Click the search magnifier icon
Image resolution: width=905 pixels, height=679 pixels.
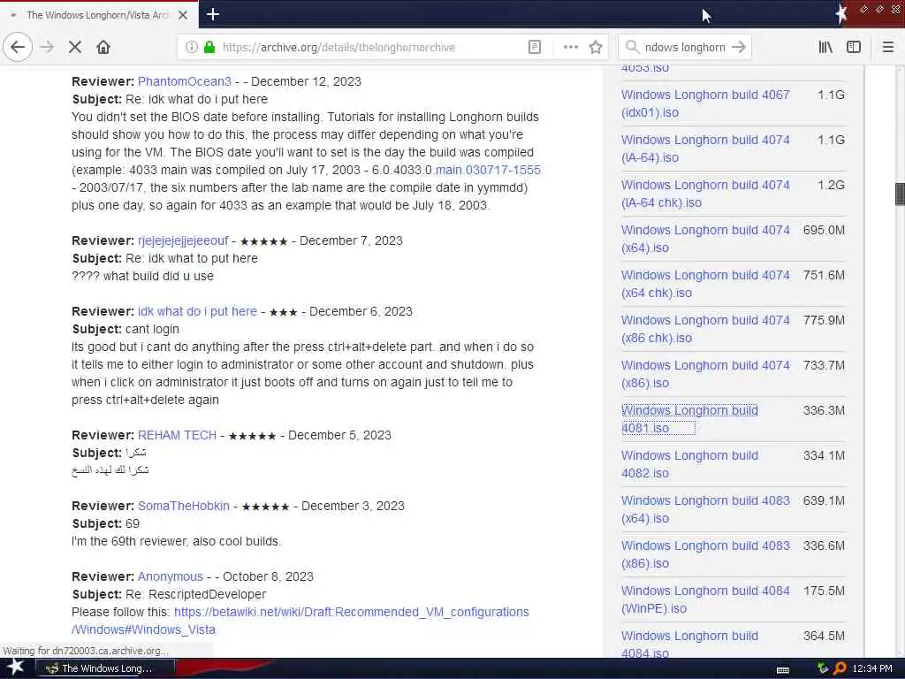click(x=632, y=47)
